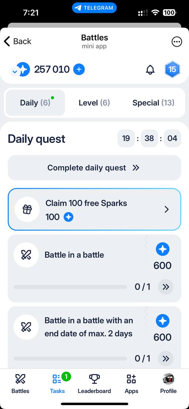Click the Battle in a battle progress bar
189x409 pixels.
tap(70, 287)
